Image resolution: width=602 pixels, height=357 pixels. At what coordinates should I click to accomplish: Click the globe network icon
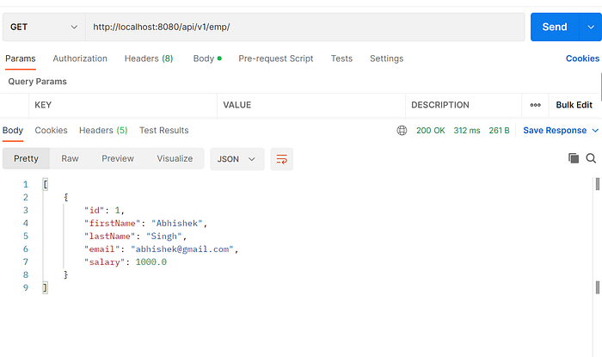click(402, 131)
